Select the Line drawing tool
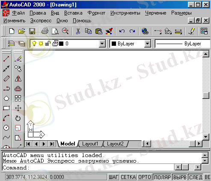Image resolution: width=211 pixels, height=181 pixels. point(6,59)
